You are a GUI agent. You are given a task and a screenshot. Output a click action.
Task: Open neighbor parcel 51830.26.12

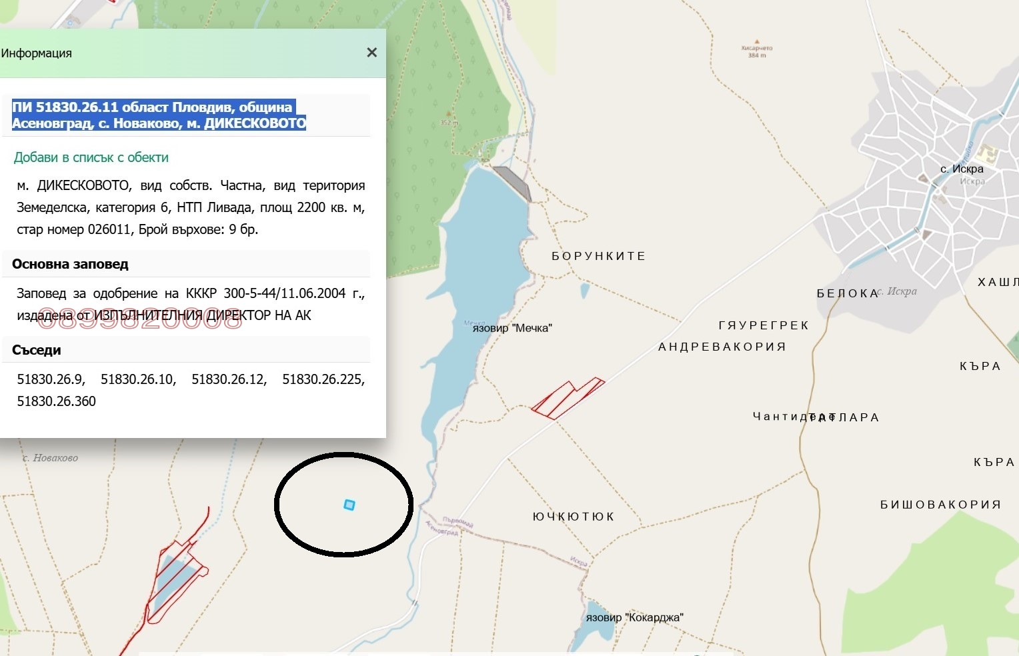point(228,379)
